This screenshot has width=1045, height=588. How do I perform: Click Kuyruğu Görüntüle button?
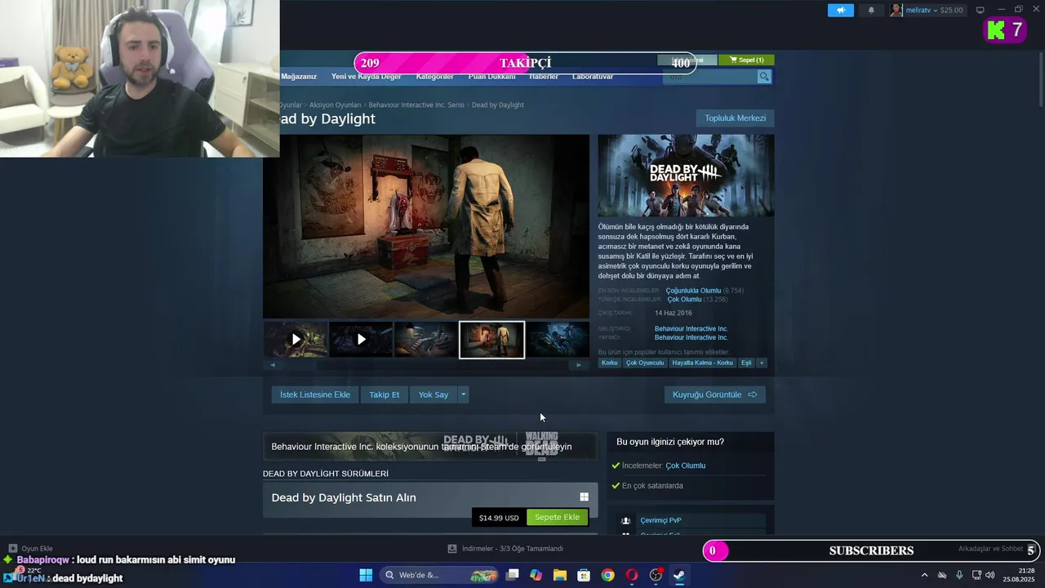714,394
